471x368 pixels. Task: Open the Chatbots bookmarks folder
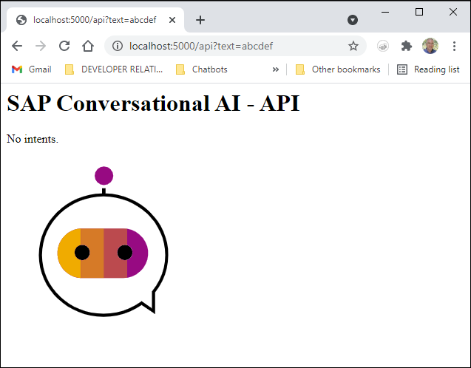pyautogui.click(x=202, y=69)
